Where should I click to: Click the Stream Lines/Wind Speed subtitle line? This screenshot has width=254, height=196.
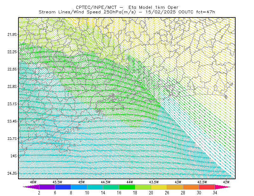coord(127,12)
